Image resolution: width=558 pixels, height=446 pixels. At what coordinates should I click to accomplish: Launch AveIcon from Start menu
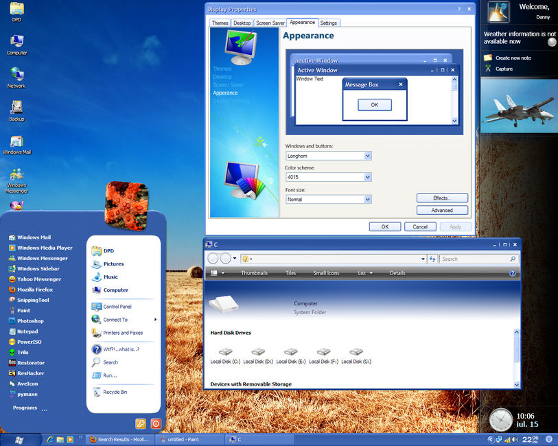pyautogui.click(x=23, y=384)
